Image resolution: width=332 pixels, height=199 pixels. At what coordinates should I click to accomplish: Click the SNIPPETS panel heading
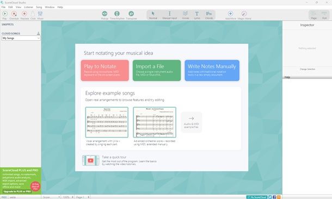pyautogui.click(x=8, y=24)
